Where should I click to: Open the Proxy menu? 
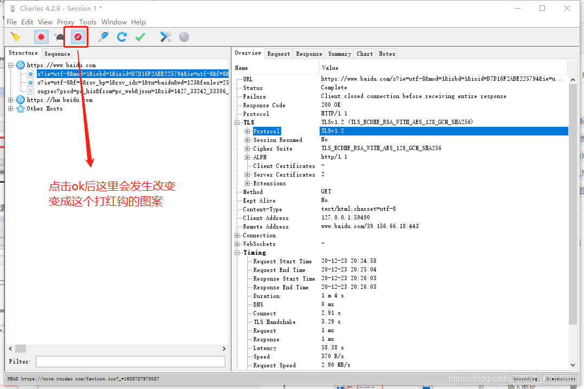[66, 22]
